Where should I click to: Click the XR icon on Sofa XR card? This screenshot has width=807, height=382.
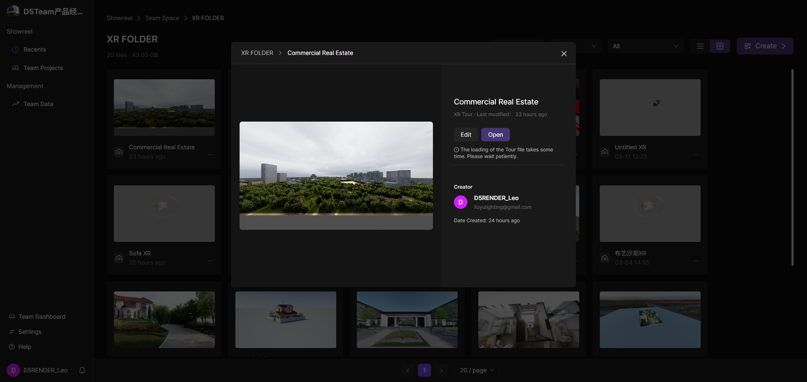pos(119,258)
